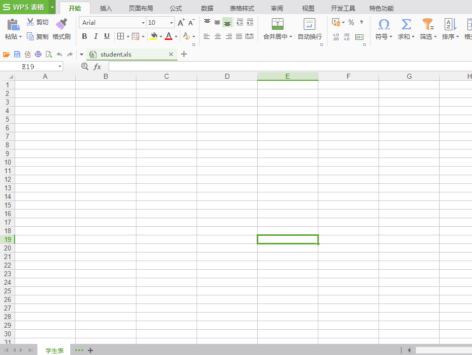Apply cell borders icon
Screen dimensions: 472x355
(120, 36)
